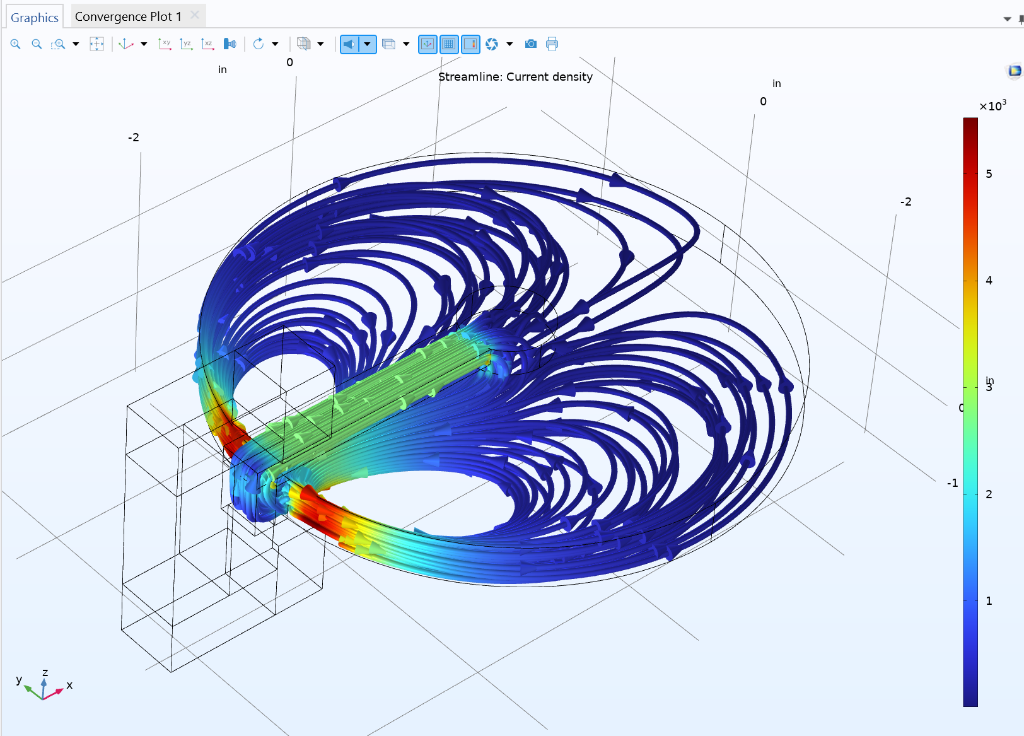Toggle the color legend display button
1024x736 pixels.
coord(470,44)
